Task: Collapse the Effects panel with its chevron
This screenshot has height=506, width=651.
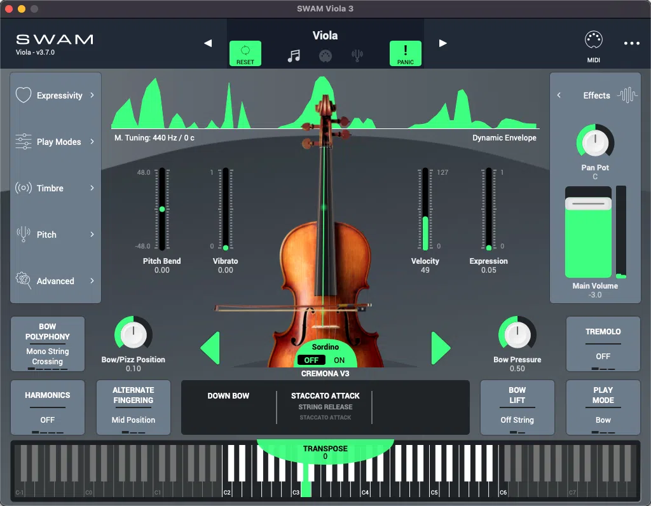Action: click(559, 95)
